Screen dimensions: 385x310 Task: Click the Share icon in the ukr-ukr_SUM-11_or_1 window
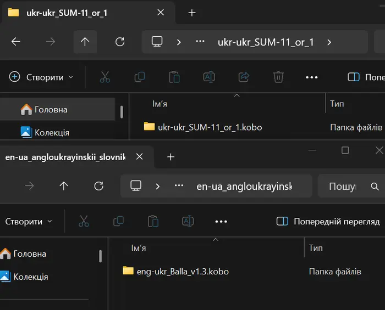(x=244, y=77)
